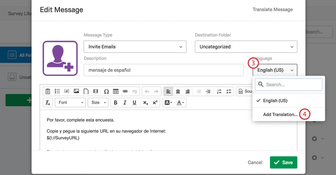This screenshot has height=175, width=336.
Task: Open the upper gear menu in background page
Action: pos(314,139)
